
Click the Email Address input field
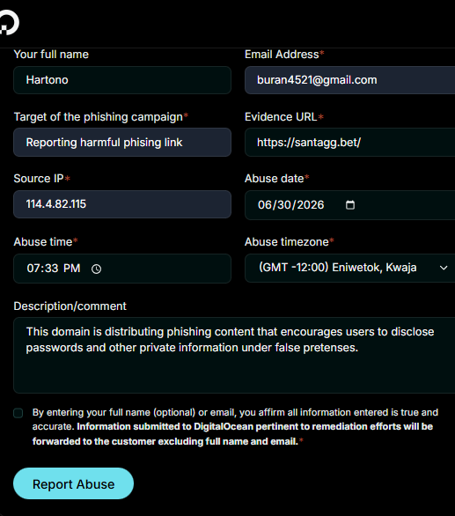350,80
